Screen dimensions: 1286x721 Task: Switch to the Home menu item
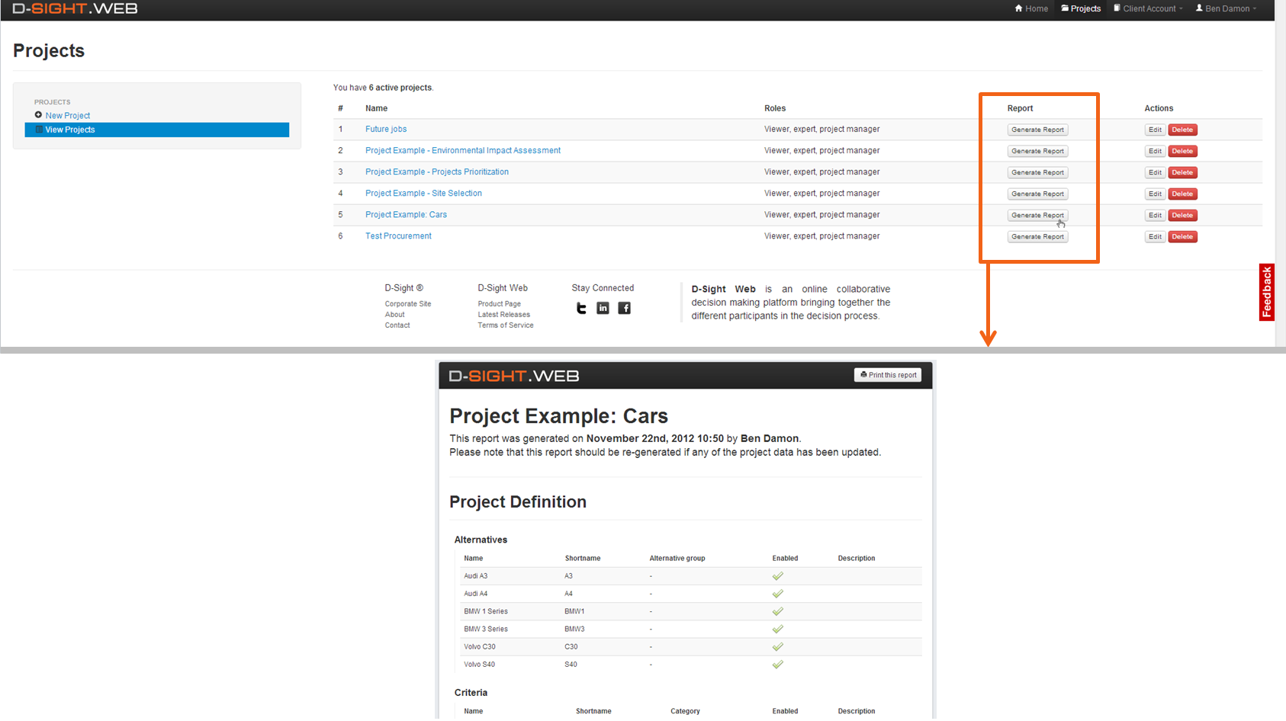[1031, 8]
